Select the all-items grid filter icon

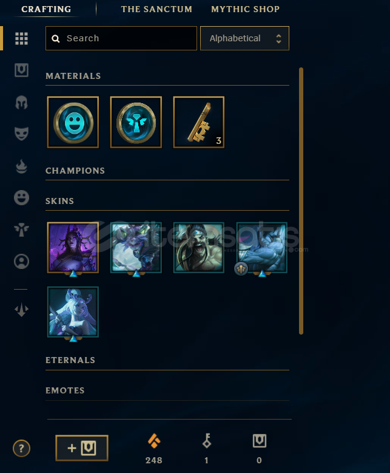pos(21,38)
